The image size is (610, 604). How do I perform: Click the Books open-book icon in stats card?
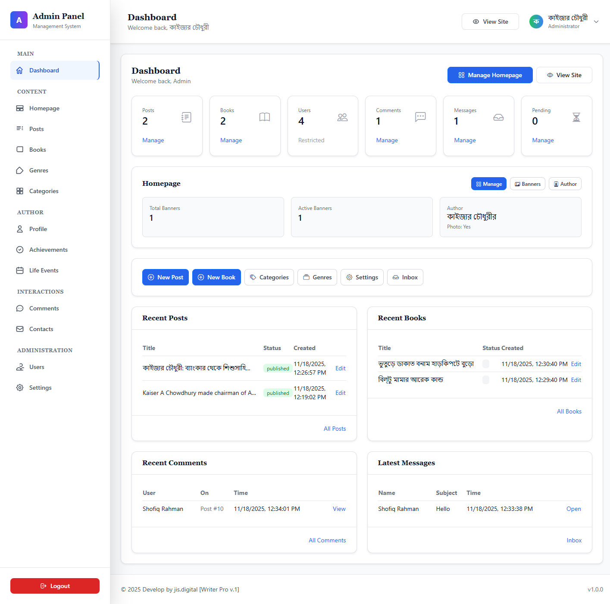264,117
